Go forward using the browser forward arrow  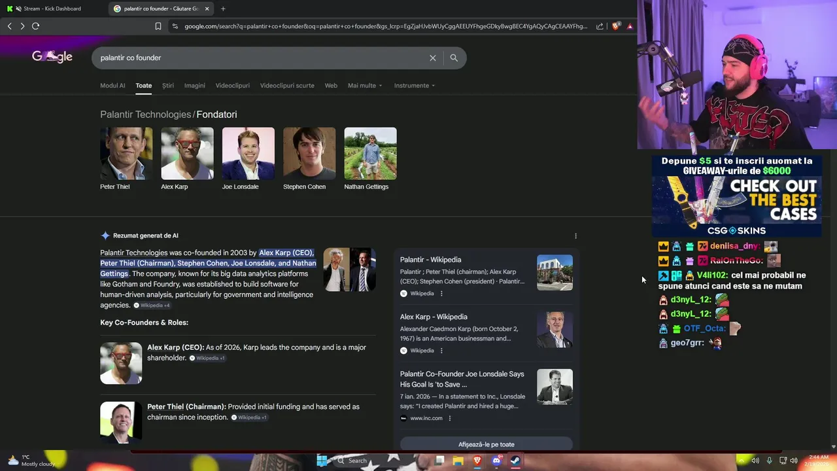22,26
